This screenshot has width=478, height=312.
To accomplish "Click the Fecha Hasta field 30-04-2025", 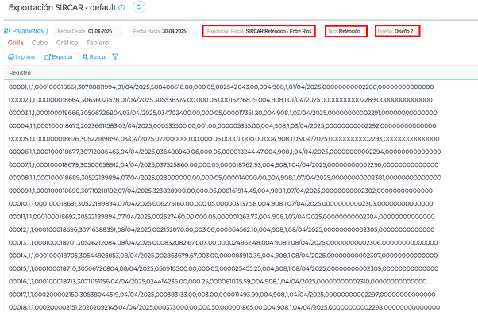I will (163, 31).
